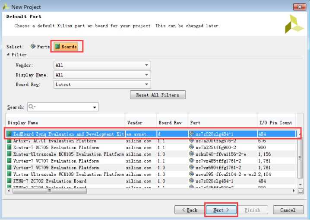
Task: Click board icon of Virtex-7 VC707 row
Action: point(9,161)
